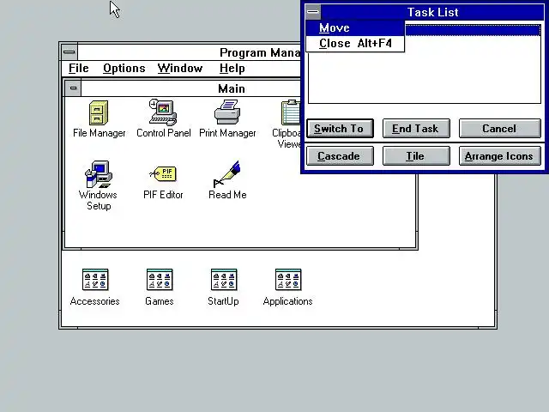Open the Accessories program group icon
This screenshot has height=412, width=549.
coord(95,280)
